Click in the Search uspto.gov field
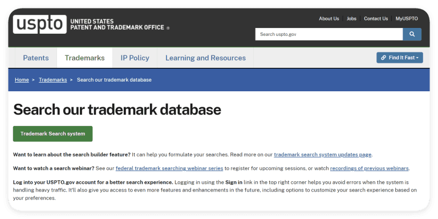 click(x=328, y=34)
